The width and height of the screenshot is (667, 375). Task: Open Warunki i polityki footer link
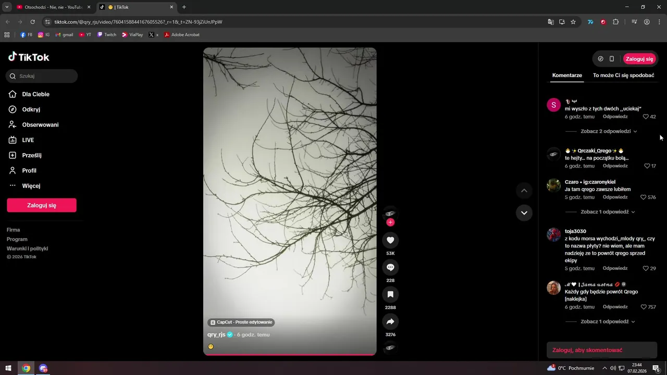point(27,248)
